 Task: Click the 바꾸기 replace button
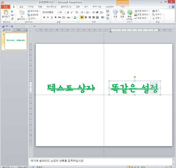[x=158, y=15]
